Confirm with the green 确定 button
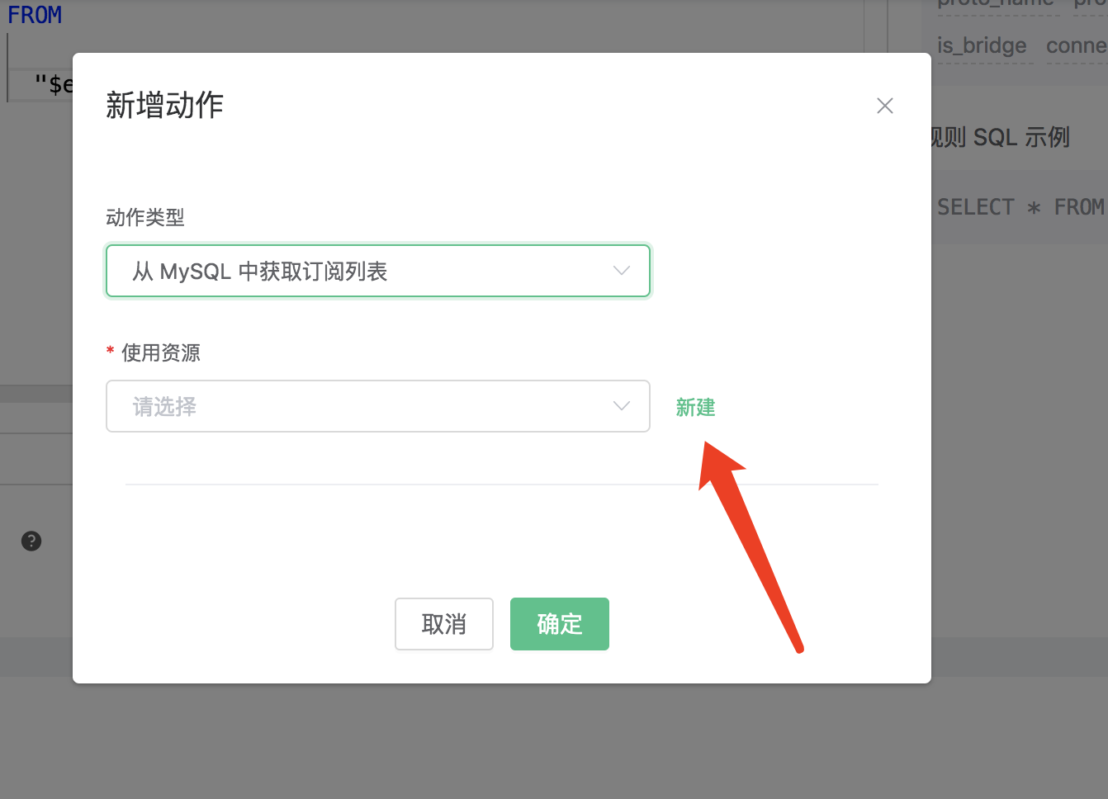 click(559, 624)
